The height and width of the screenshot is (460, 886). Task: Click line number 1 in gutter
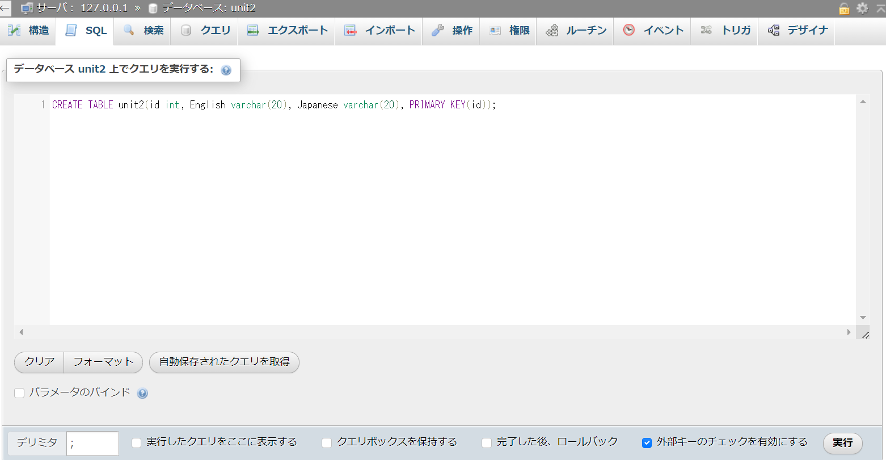click(x=43, y=105)
